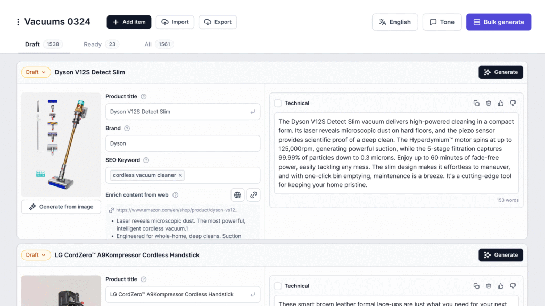Click the globe web search icon
The height and width of the screenshot is (306, 545).
237,195
